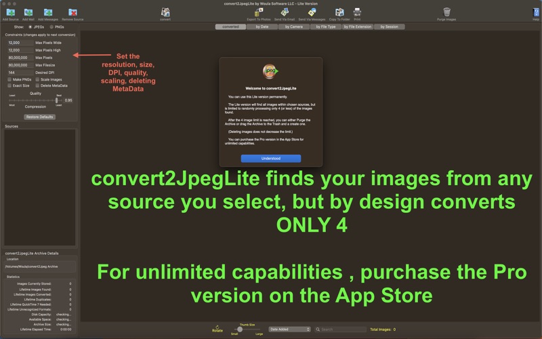Viewport: 542px width, 339px height.
Task: Start conversion with the convert icon
Action: tap(165, 12)
